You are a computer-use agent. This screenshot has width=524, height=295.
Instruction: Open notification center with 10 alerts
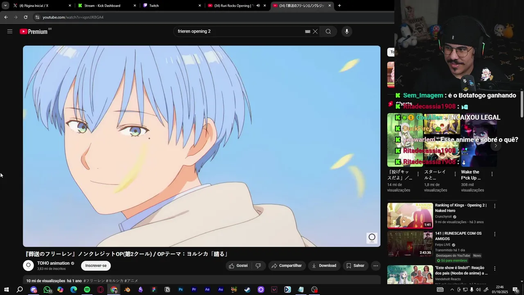pyautogui.click(x=515, y=290)
